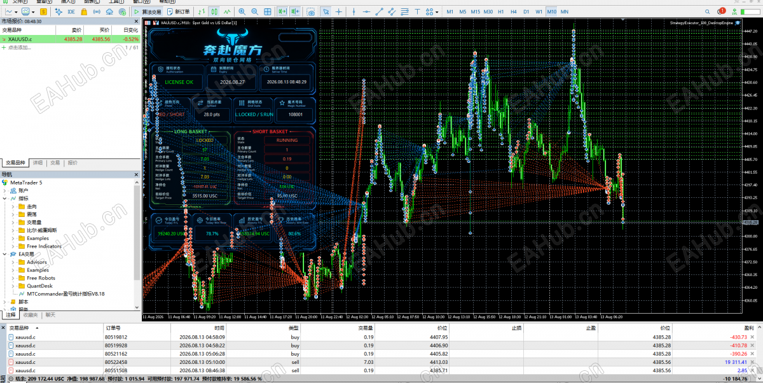
Task: Select MTCommander盈亏统计指标V8.18 indicator
Action: tap(65, 294)
